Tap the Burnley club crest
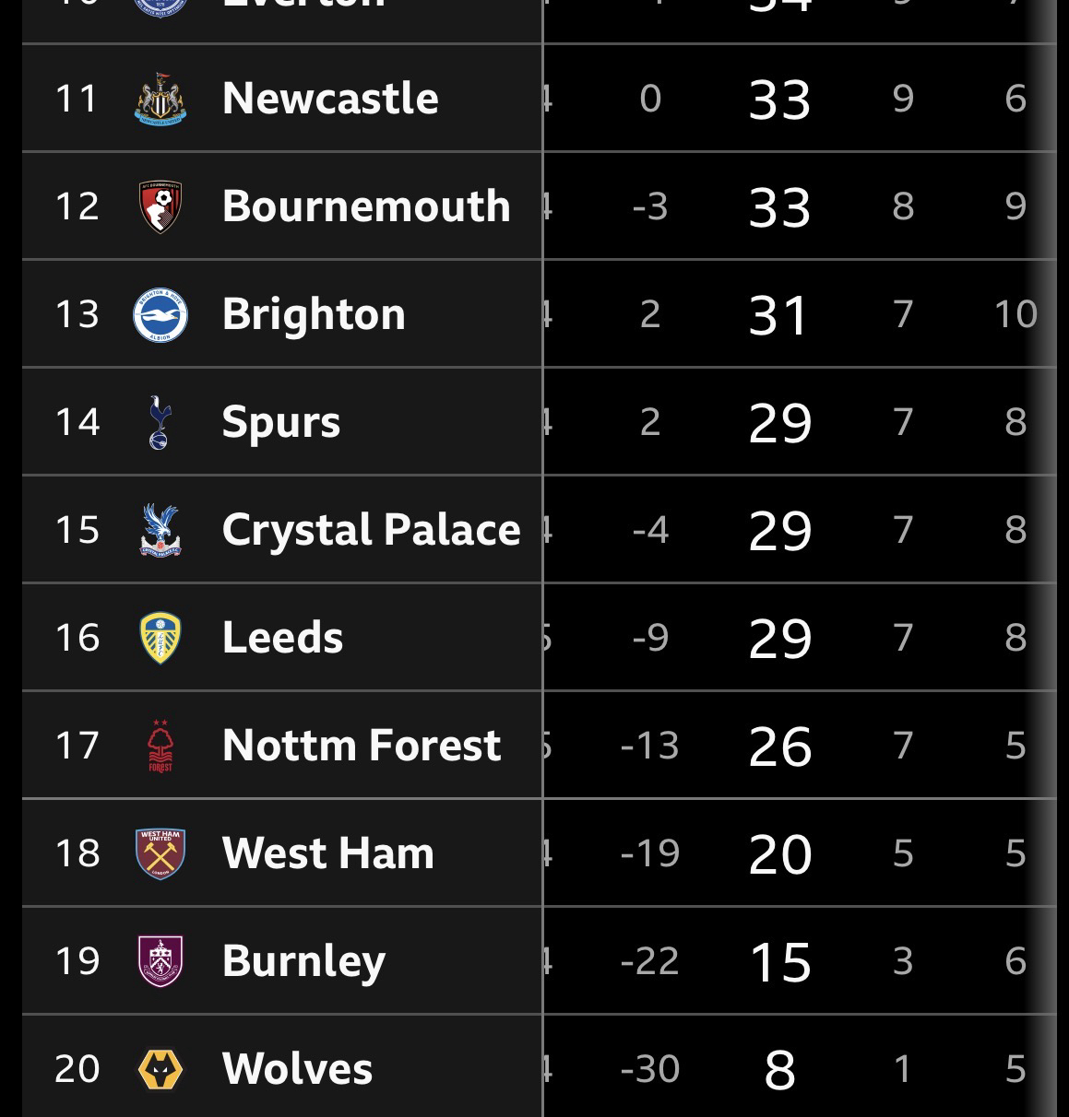 [160, 961]
